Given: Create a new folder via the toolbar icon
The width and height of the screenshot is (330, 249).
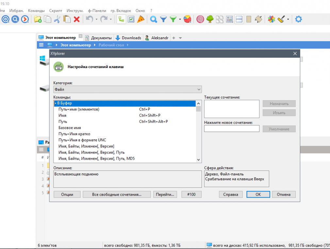Looking at the screenshot, I should (x=38, y=19).
